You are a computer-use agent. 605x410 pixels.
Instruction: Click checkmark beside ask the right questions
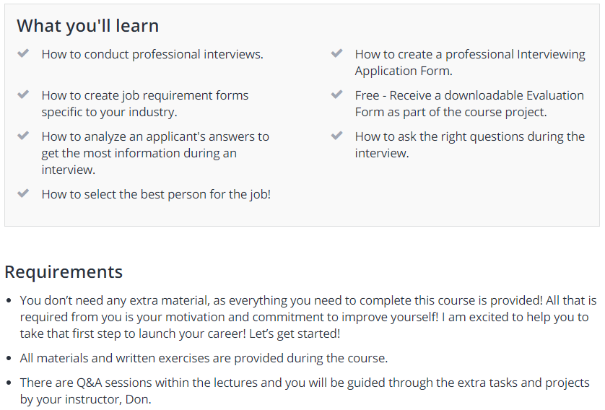click(x=337, y=136)
